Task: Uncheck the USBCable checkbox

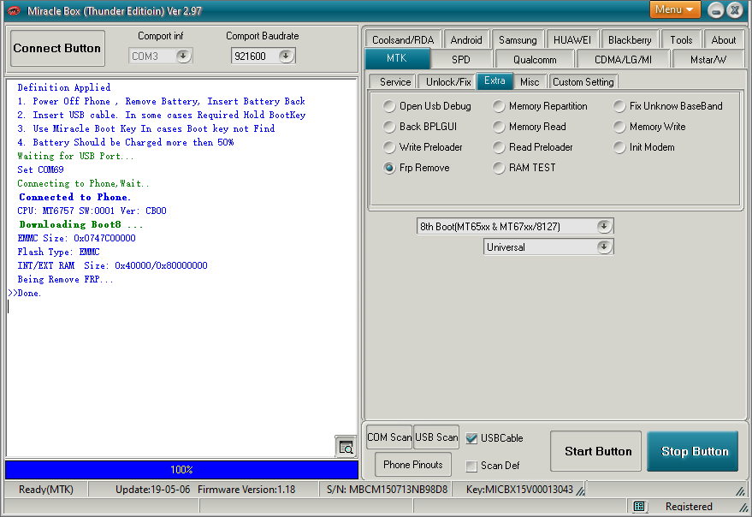Action: coord(471,438)
